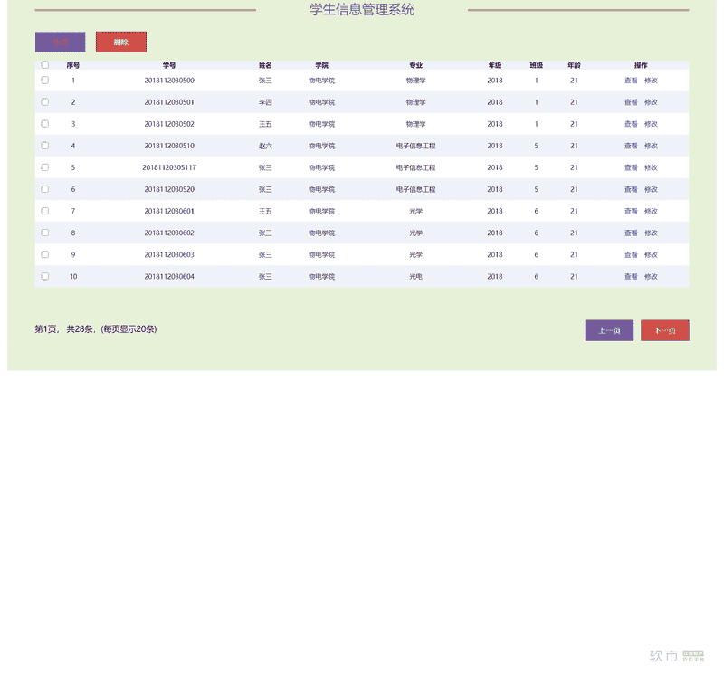Click the major 光电 in row 10
Image resolution: width=724 pixels, height=685 pixels.
coord(415,277)
